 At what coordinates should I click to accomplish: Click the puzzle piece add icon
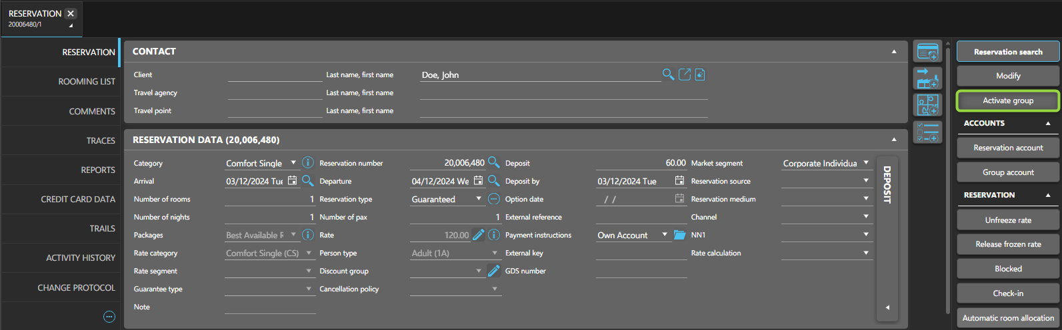click(x=927, y=105)
